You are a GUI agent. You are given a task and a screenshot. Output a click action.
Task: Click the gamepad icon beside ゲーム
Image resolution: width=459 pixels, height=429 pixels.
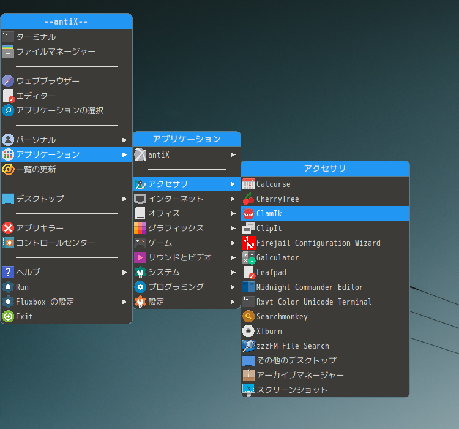[x=140, y=243]
